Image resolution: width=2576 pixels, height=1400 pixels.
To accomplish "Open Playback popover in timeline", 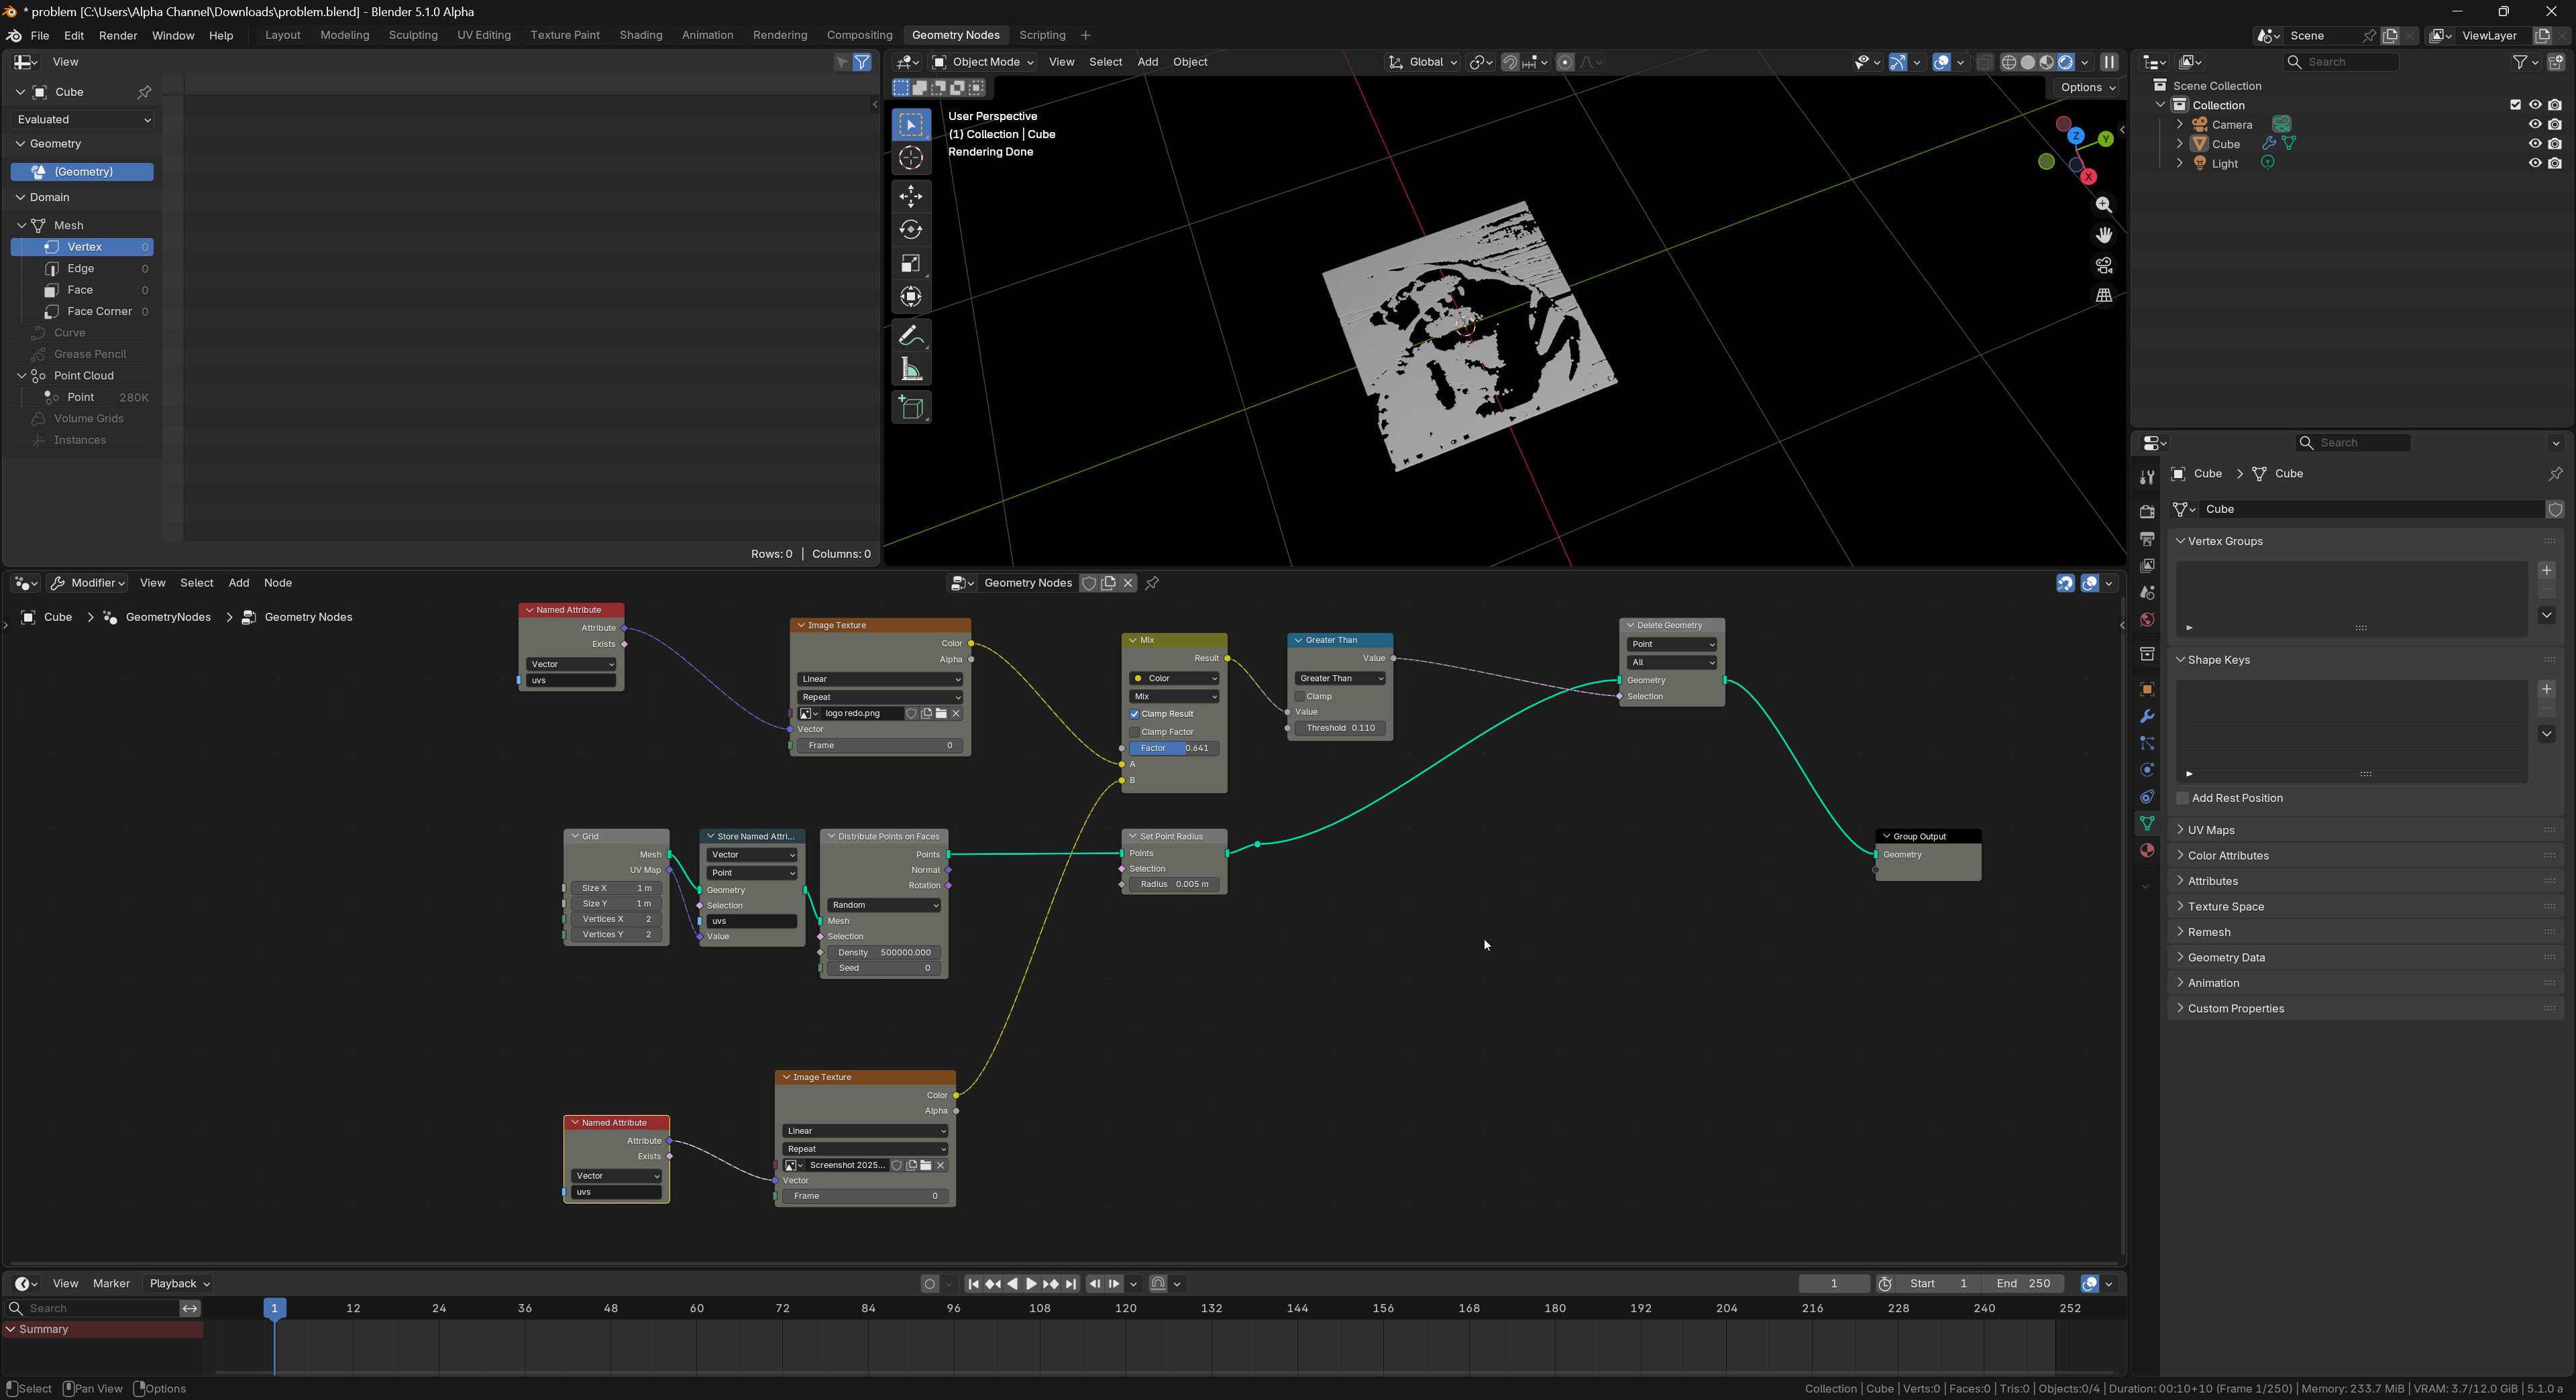I will click(x=179, y=1284).
